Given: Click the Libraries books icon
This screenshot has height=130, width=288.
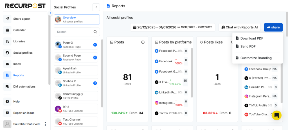Looking at the screenshot, I should click(x=7, y=42).
